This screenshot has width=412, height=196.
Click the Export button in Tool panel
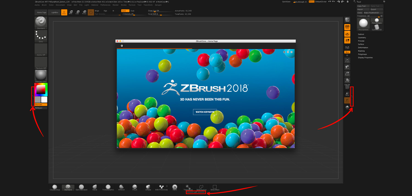pyautogui.click(x=377, y=9)
